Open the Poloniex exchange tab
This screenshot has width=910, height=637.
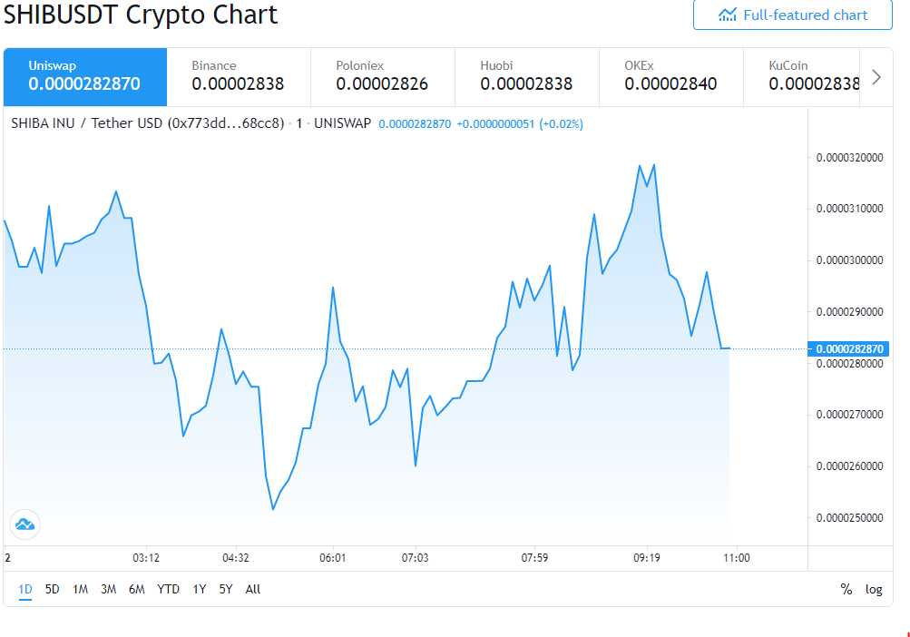pyautogui.click(x=383, y=77)
